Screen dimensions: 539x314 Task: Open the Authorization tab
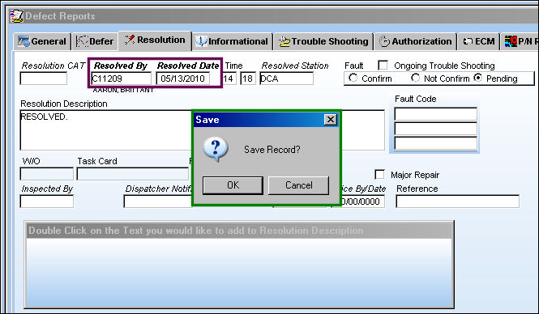point(416,41)
